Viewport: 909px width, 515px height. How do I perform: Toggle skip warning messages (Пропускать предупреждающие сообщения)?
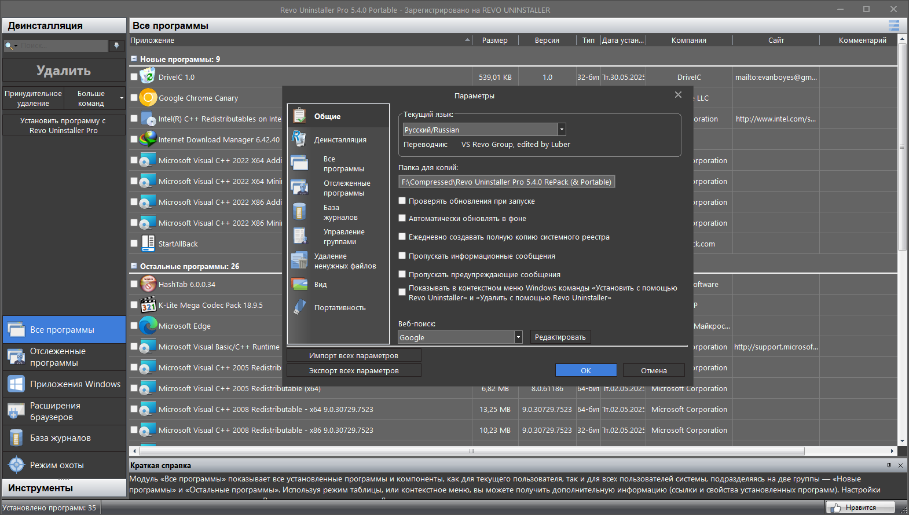(402, 274)
